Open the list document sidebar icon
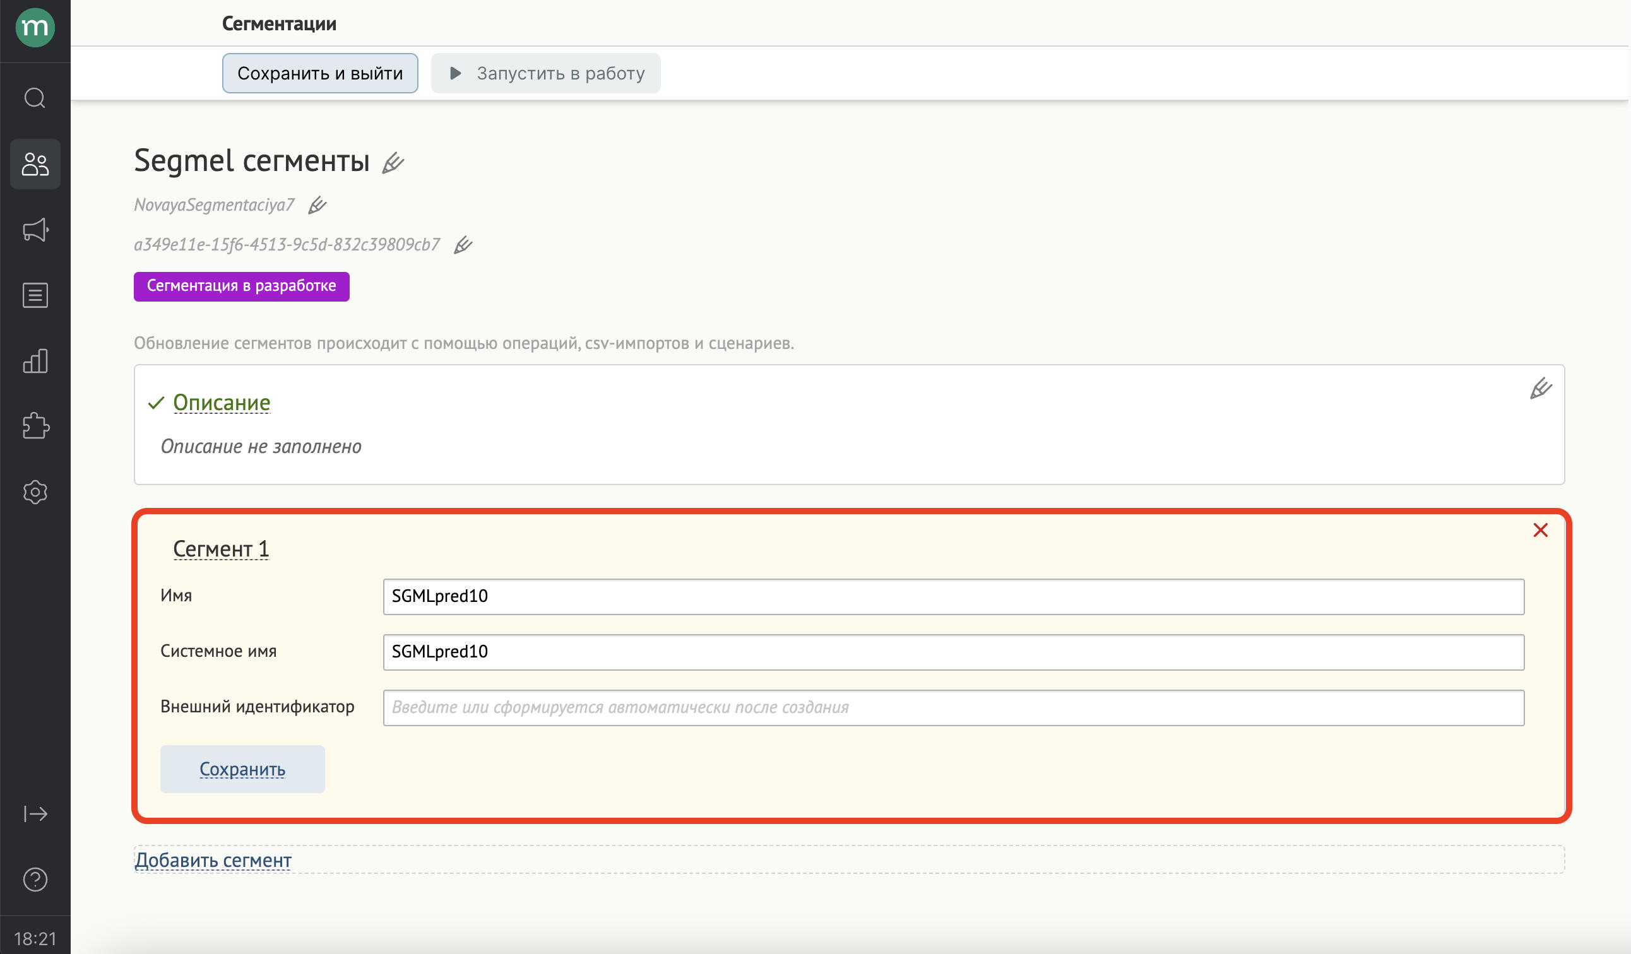Image resolution: width=1631 pixels, height=954 pixels. pyautogui.click(x=35, y=295)
